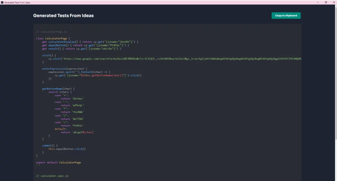Image resolution: width=337 pixels, height=181 pixels.
Task: Click the 'WxTTNd' return string
Action: [78, 119]
